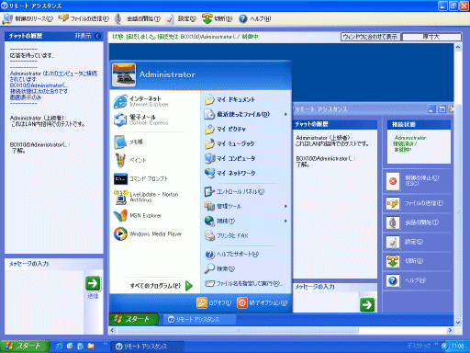
Task: Click the Turn Off options button
Action: [263, 302]
